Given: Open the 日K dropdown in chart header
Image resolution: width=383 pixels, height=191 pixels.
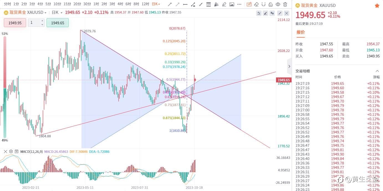Looking at the screenshot, I should (x=57, y=12).
